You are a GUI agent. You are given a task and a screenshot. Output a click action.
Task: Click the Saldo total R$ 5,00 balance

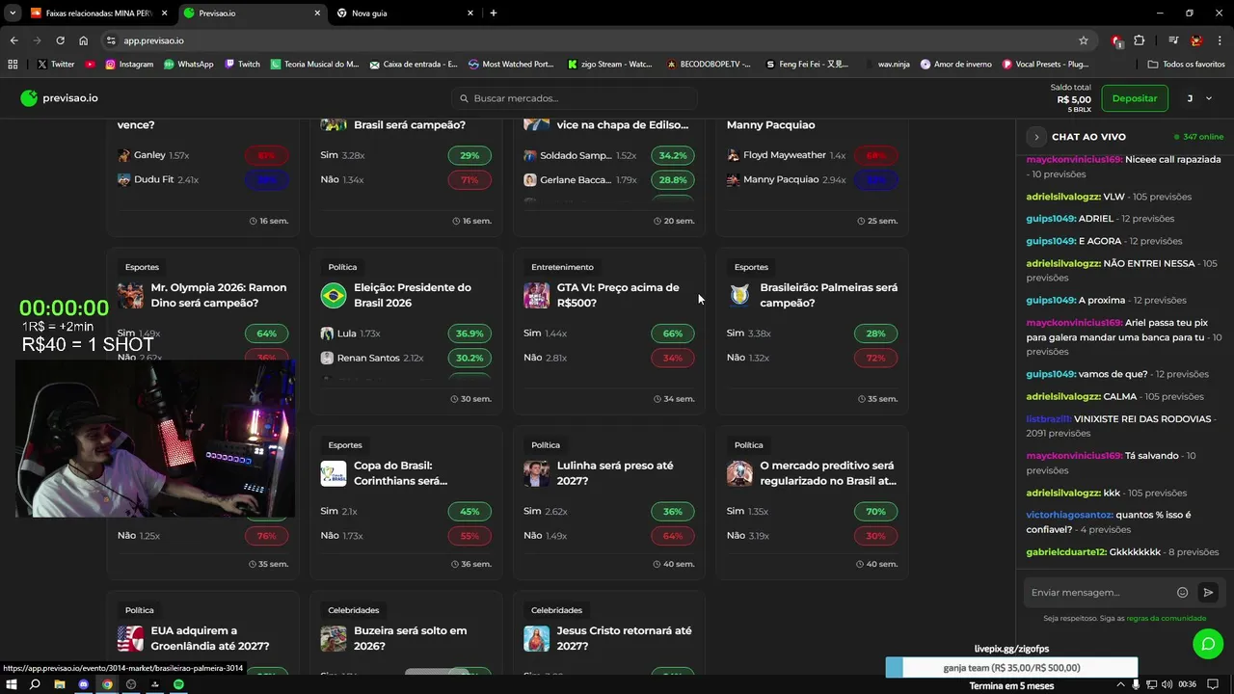[x=1070, y=98]
